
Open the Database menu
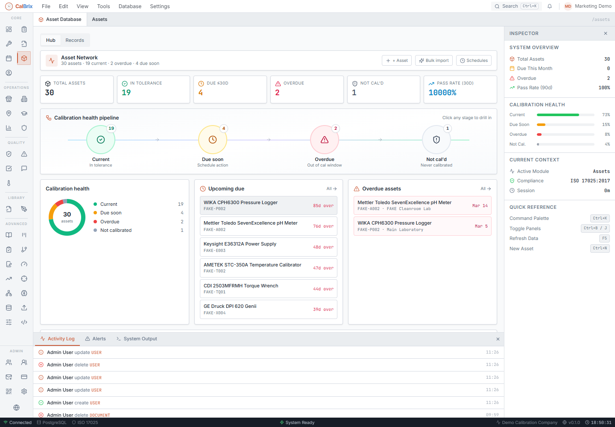click(130, 6)
